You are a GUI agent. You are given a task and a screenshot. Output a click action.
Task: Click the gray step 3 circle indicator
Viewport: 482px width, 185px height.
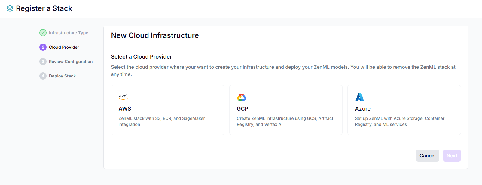(x=43, y=61)
